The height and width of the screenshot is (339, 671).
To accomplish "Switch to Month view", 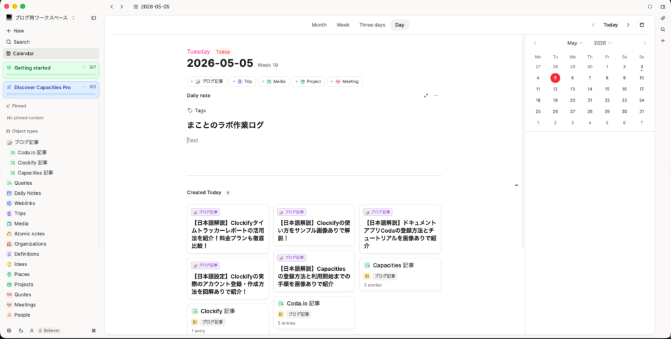I will (319, 25).
